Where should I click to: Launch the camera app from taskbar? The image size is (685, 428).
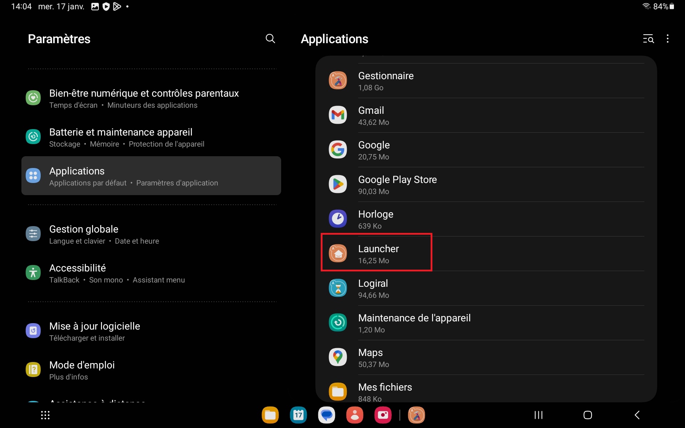coord(383,415)
